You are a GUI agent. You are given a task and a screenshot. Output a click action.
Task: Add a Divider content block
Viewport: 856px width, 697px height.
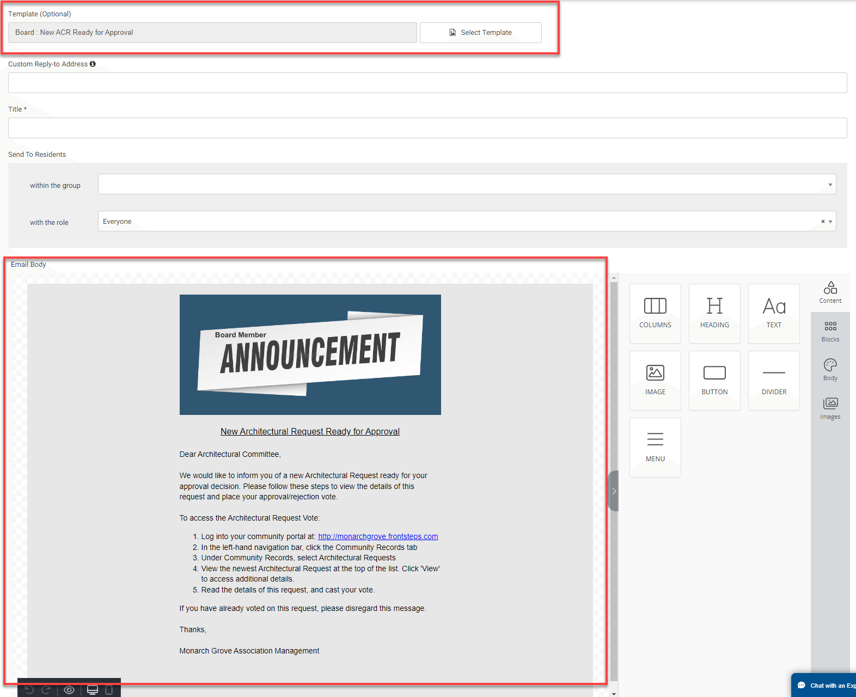774,381
